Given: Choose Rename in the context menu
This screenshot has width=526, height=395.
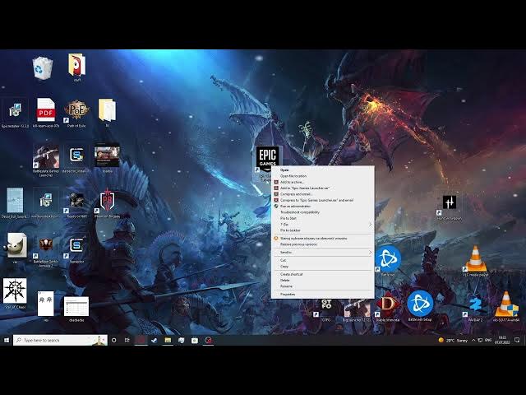Looking at the screenshot, I should (286, 286).
